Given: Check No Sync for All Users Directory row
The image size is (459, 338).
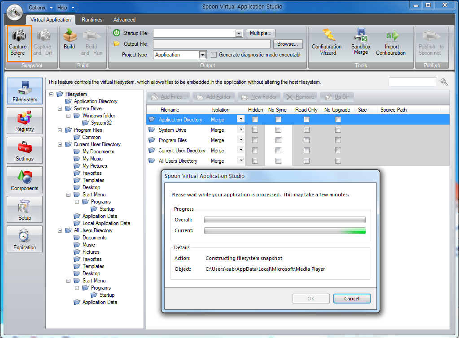Looking at the screenshot, I should click(278, 160).
